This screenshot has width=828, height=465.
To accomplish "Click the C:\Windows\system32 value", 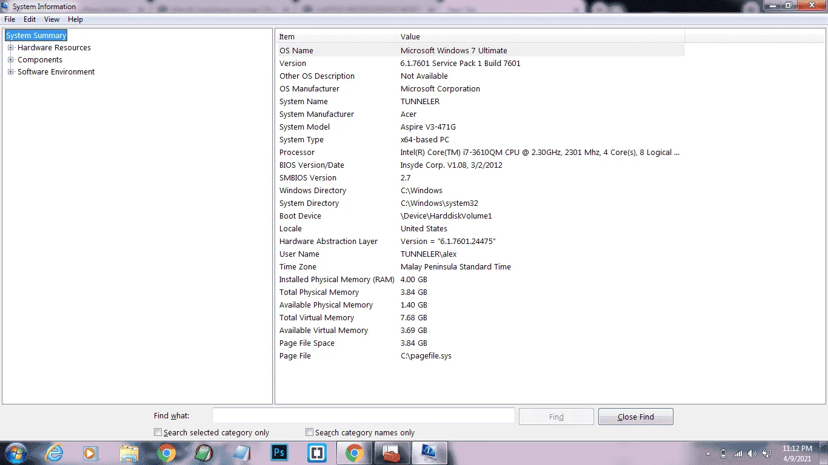I will 439,203.
